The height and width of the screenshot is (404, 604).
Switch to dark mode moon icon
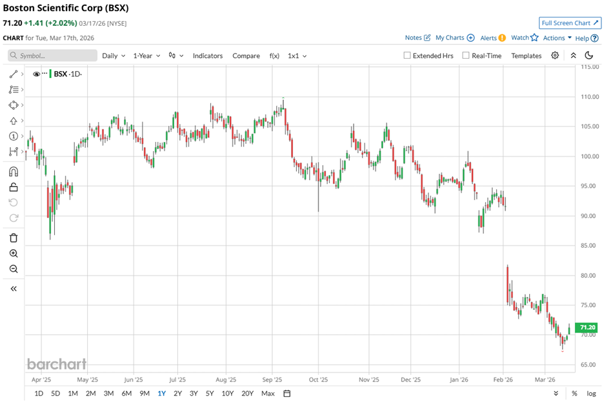[x=589, y=56]
